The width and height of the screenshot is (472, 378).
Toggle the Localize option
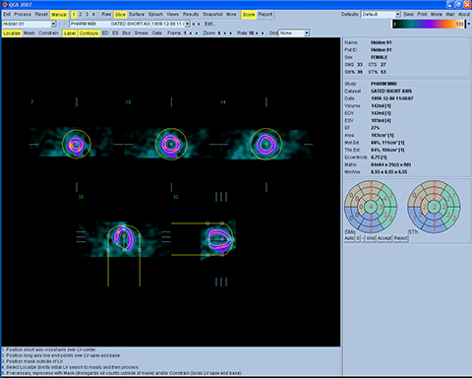point(12,33)
